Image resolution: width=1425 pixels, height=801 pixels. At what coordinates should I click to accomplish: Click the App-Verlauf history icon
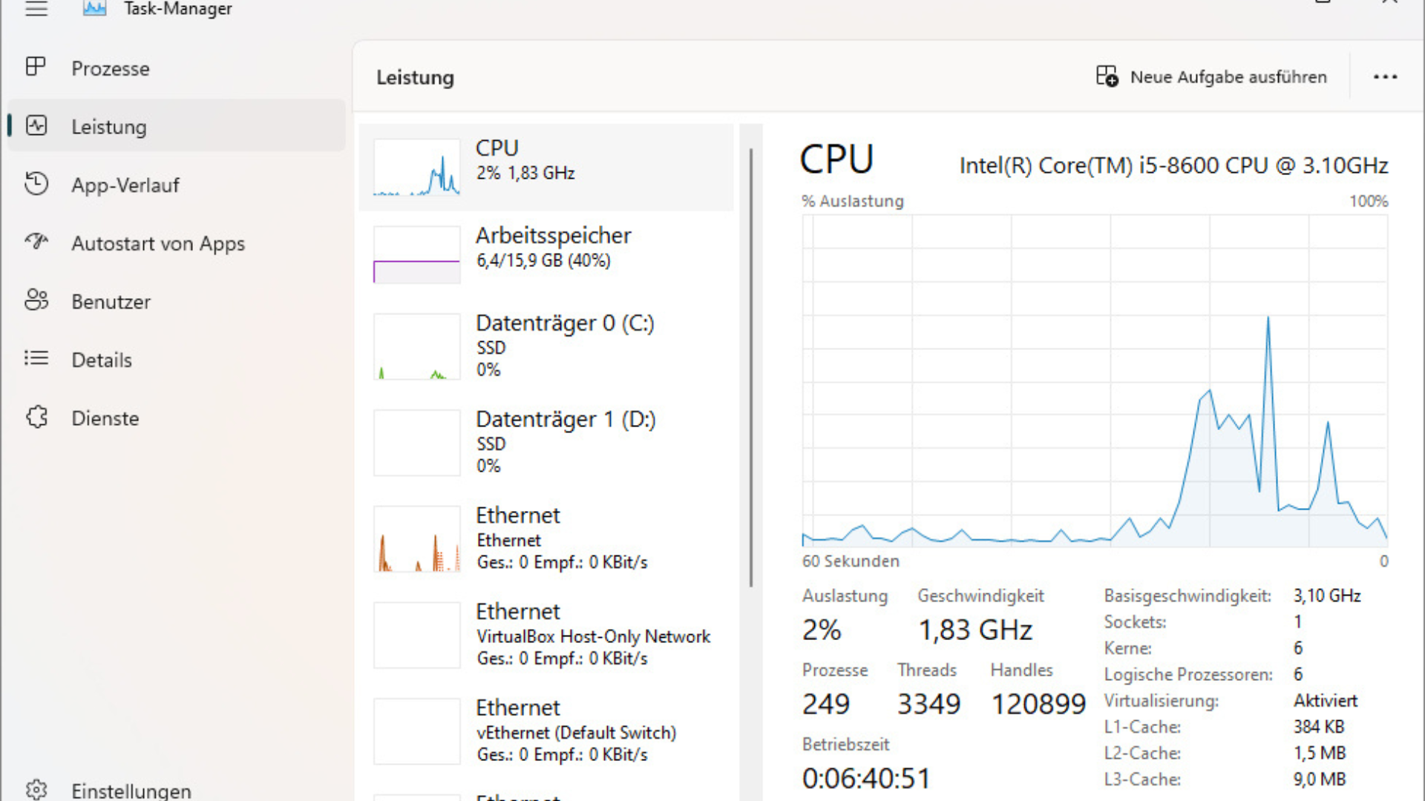(x=36, y=184)
